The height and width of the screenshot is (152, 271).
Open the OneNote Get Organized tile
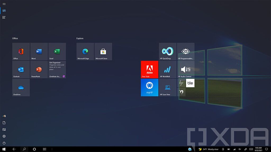(57, 69)
